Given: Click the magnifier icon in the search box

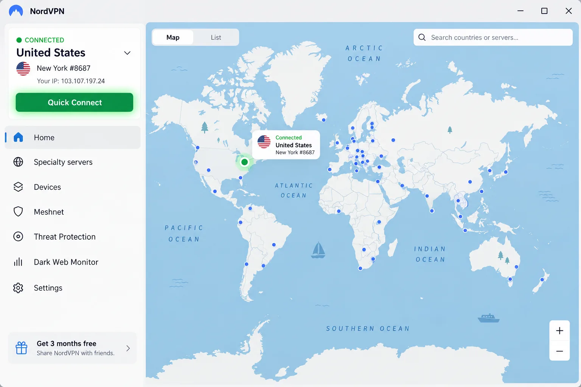Looking at the screenshot, I should tap(422, 37).
